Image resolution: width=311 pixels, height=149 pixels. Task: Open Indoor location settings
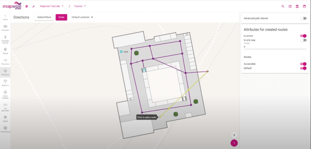point(5,94)
